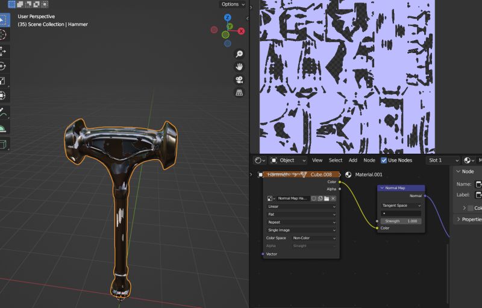Click the yellow Color output socket

click(340, 182)
